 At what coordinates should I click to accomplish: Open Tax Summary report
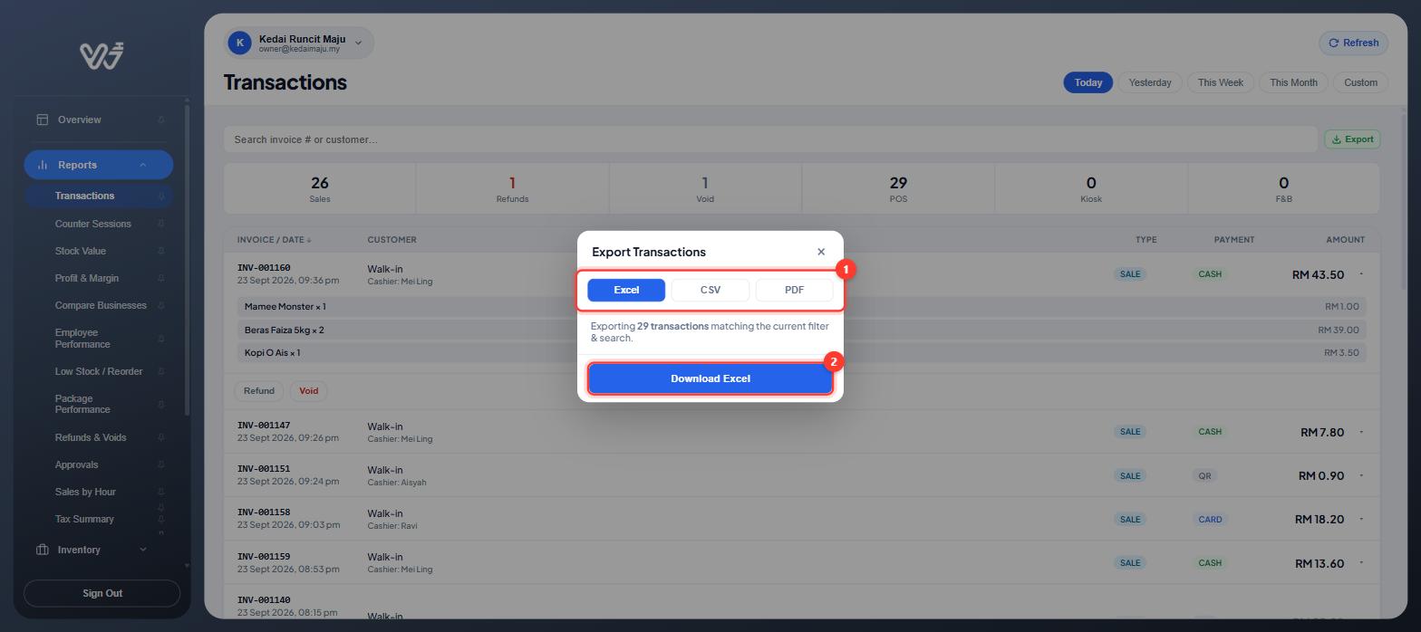[x=84, y=519]
